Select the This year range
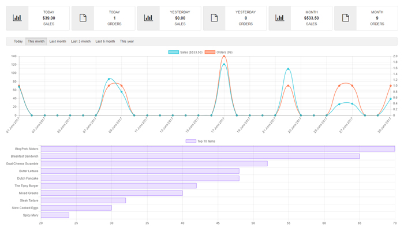The image size is (404, 231). tap(127, 42)
